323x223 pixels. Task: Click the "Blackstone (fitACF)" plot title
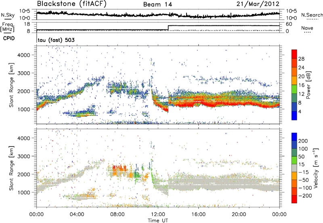tap(72, 4)
